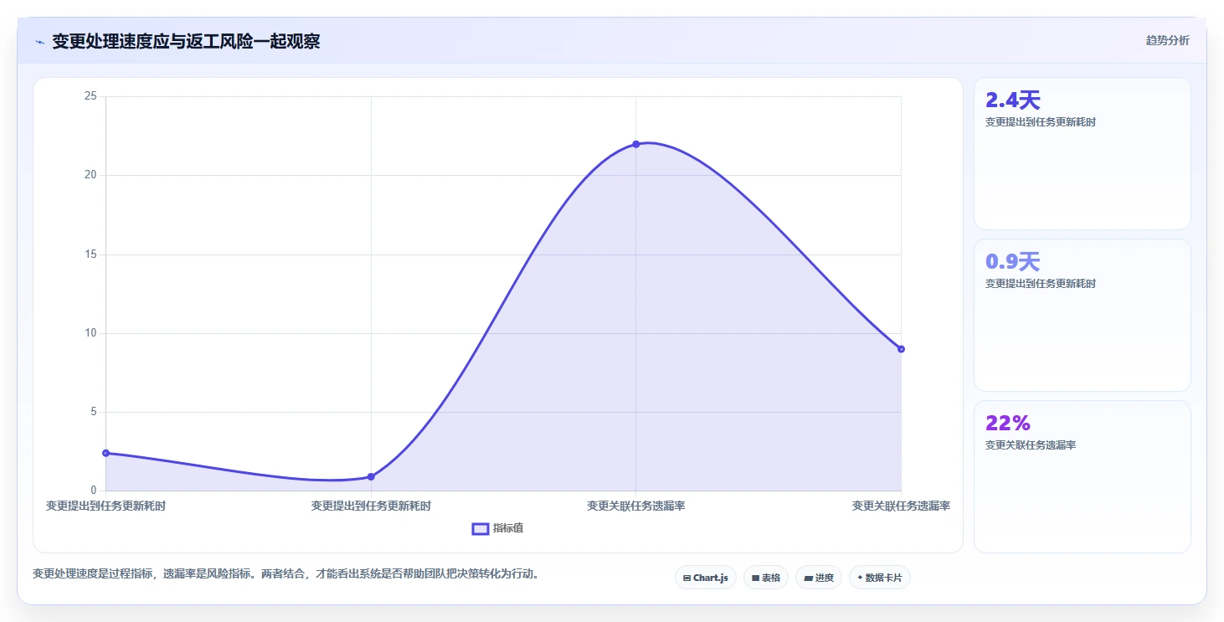Click the label under the 0.9天 card value
This screenshot has height=622, width=1224.
pos(1041,284)
